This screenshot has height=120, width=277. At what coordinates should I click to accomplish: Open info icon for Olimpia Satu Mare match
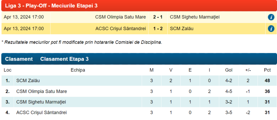tap(271, 17)
